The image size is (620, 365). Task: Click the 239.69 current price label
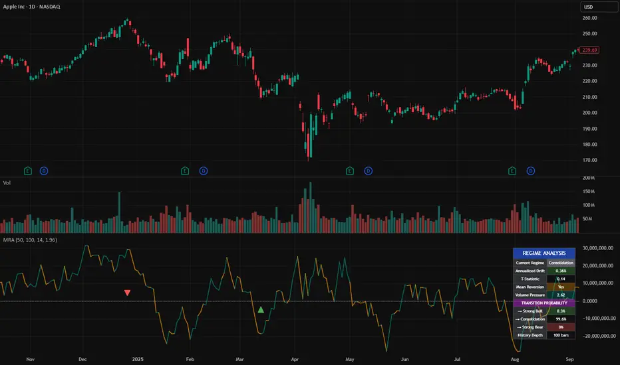tap(589, 50)
